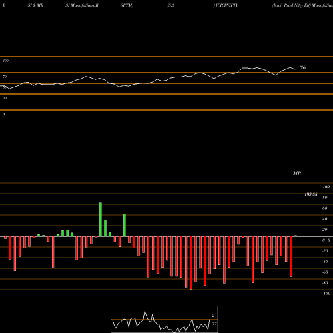Click the current RSI value 76
The height and width of the screenshot is (333, 333).
click(x=303, y=67)
